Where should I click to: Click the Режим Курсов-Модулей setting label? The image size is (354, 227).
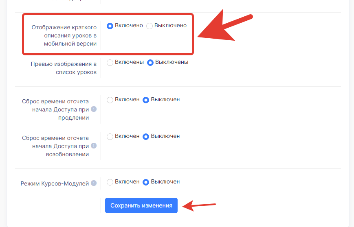click(55, 184)
